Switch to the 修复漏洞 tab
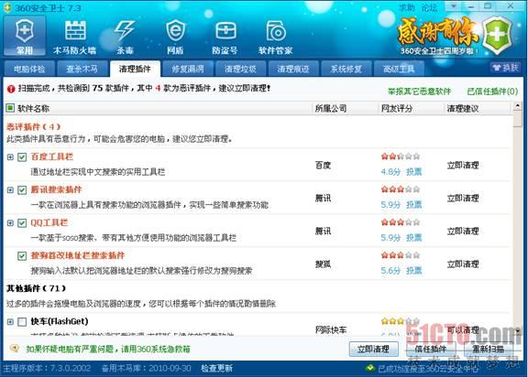The width and height of the screenshot is (528, 377). pyautogui.click(x=188, y=69)
